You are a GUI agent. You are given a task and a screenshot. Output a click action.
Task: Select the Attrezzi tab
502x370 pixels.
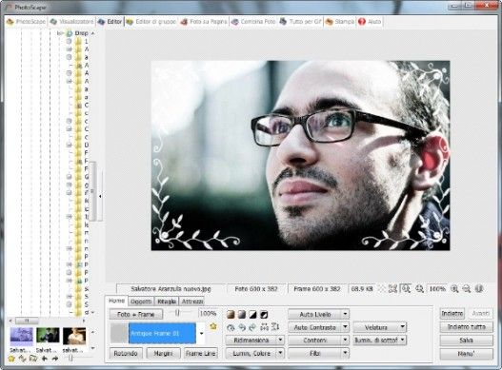click(x=191, y=302)
